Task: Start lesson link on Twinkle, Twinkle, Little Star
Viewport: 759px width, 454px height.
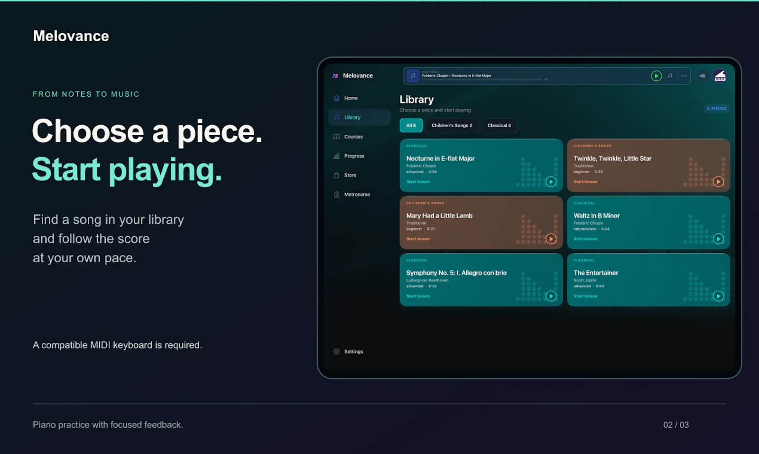Action: [x=585, y=182]
